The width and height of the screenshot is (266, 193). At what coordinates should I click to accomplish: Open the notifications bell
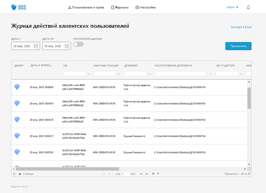(248, 8)
